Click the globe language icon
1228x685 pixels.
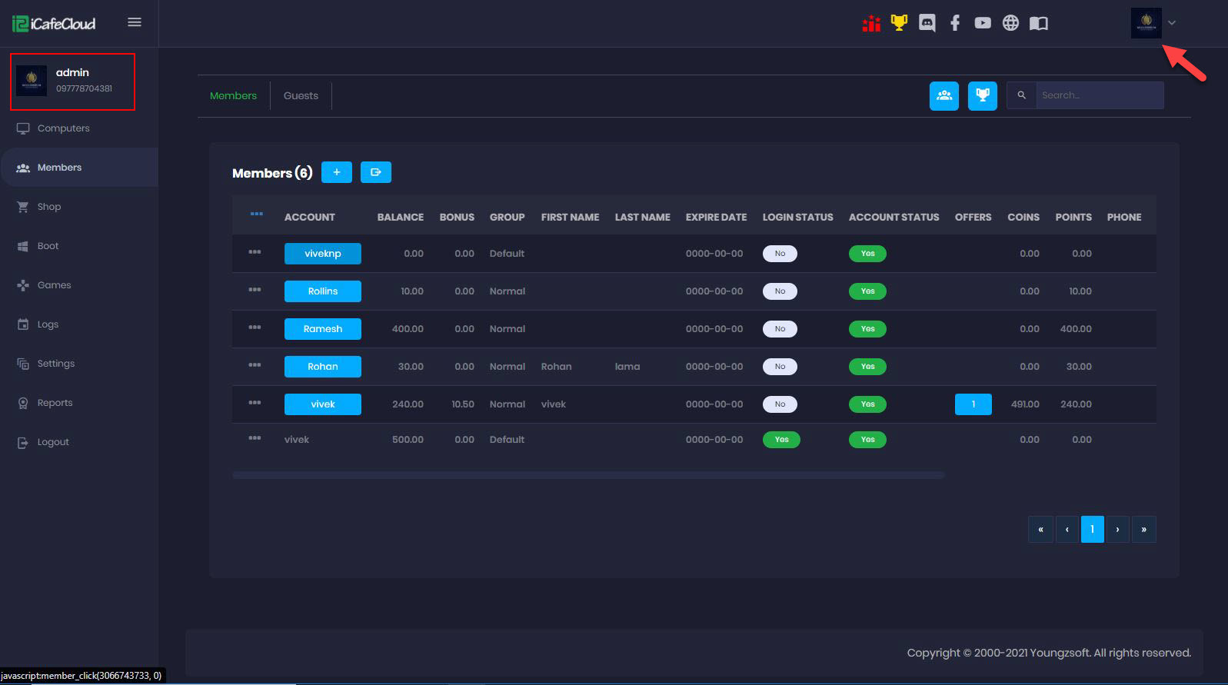point(1010,23)
